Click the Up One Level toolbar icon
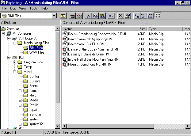Image resolution: width=191 pixels, height=136 pixels. tap(63, 16)
